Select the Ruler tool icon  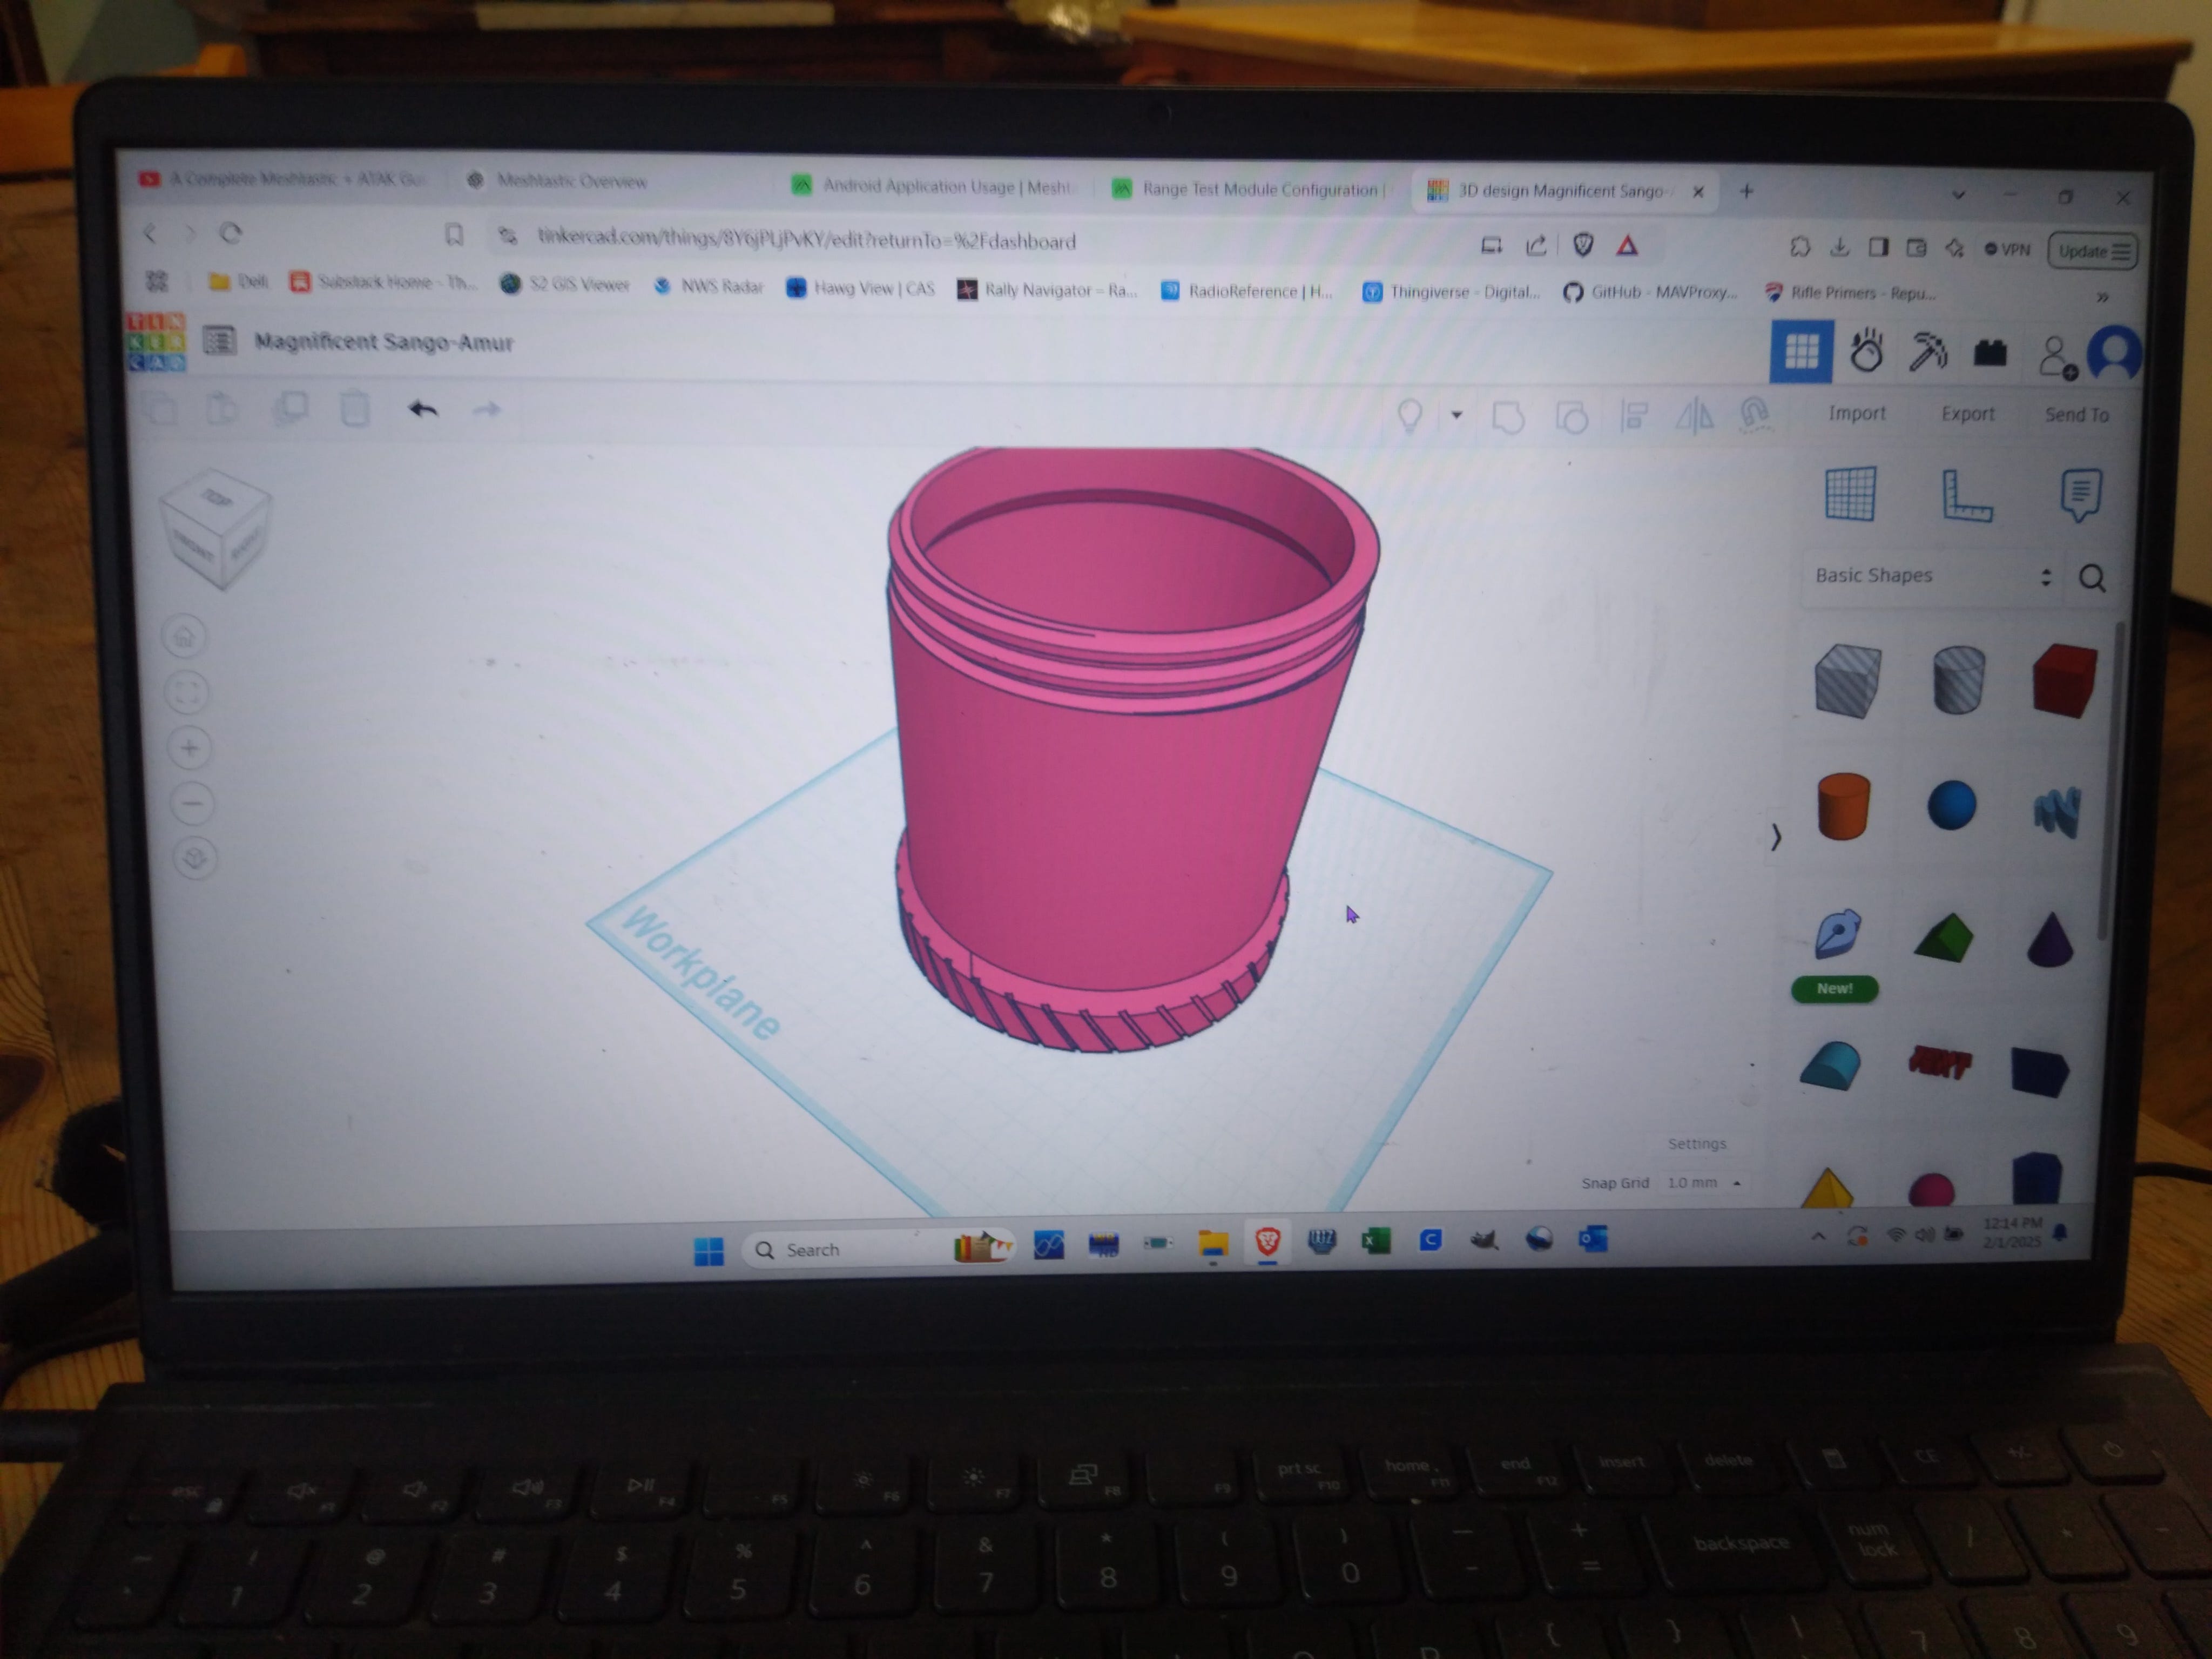click(x=1966, y=495)
